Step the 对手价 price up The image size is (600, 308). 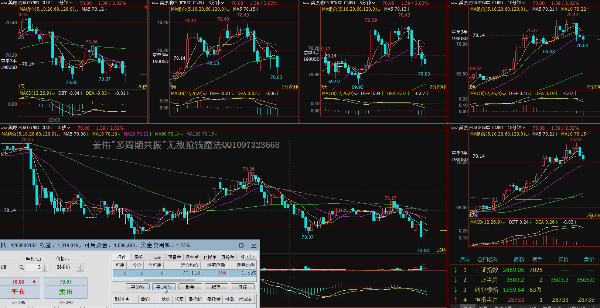click(x=81, y=266)
